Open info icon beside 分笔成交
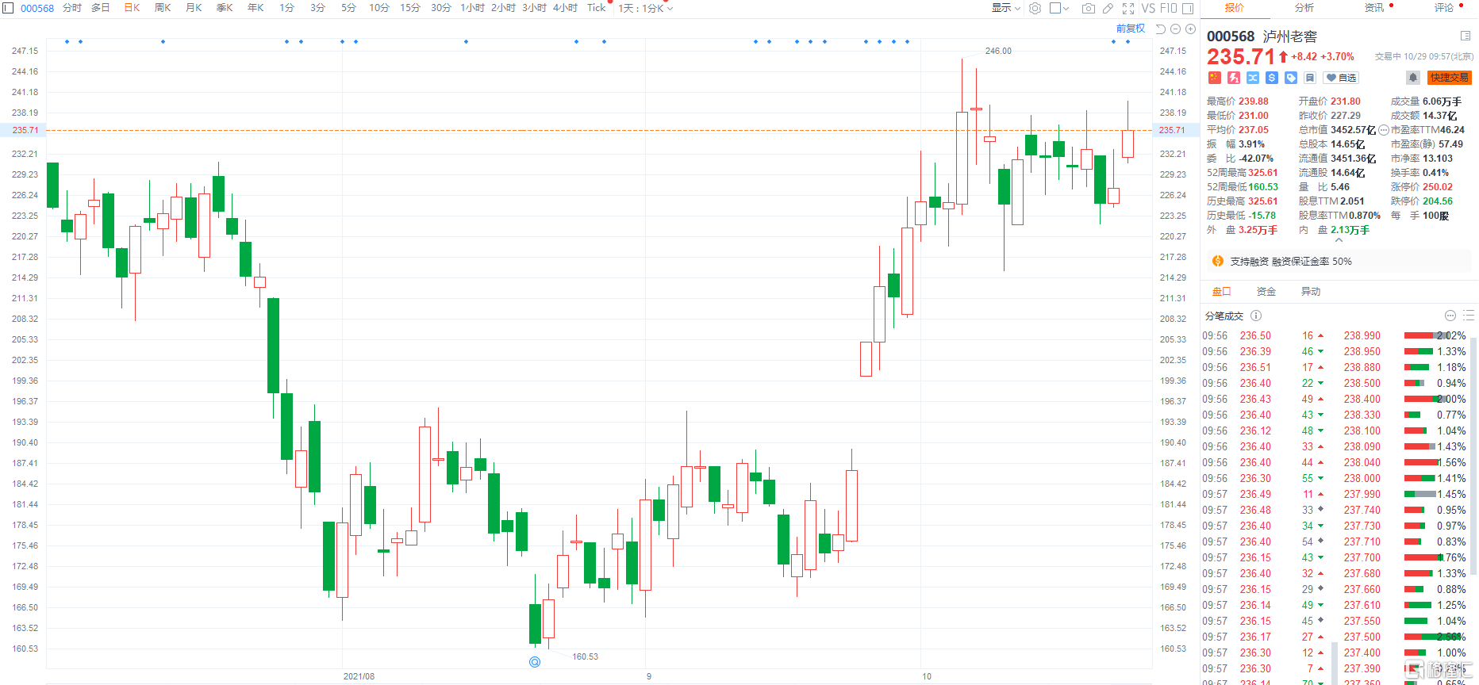Viewport: 1479px width, 685px height. pyautogui.click(x=1256, y=316)
